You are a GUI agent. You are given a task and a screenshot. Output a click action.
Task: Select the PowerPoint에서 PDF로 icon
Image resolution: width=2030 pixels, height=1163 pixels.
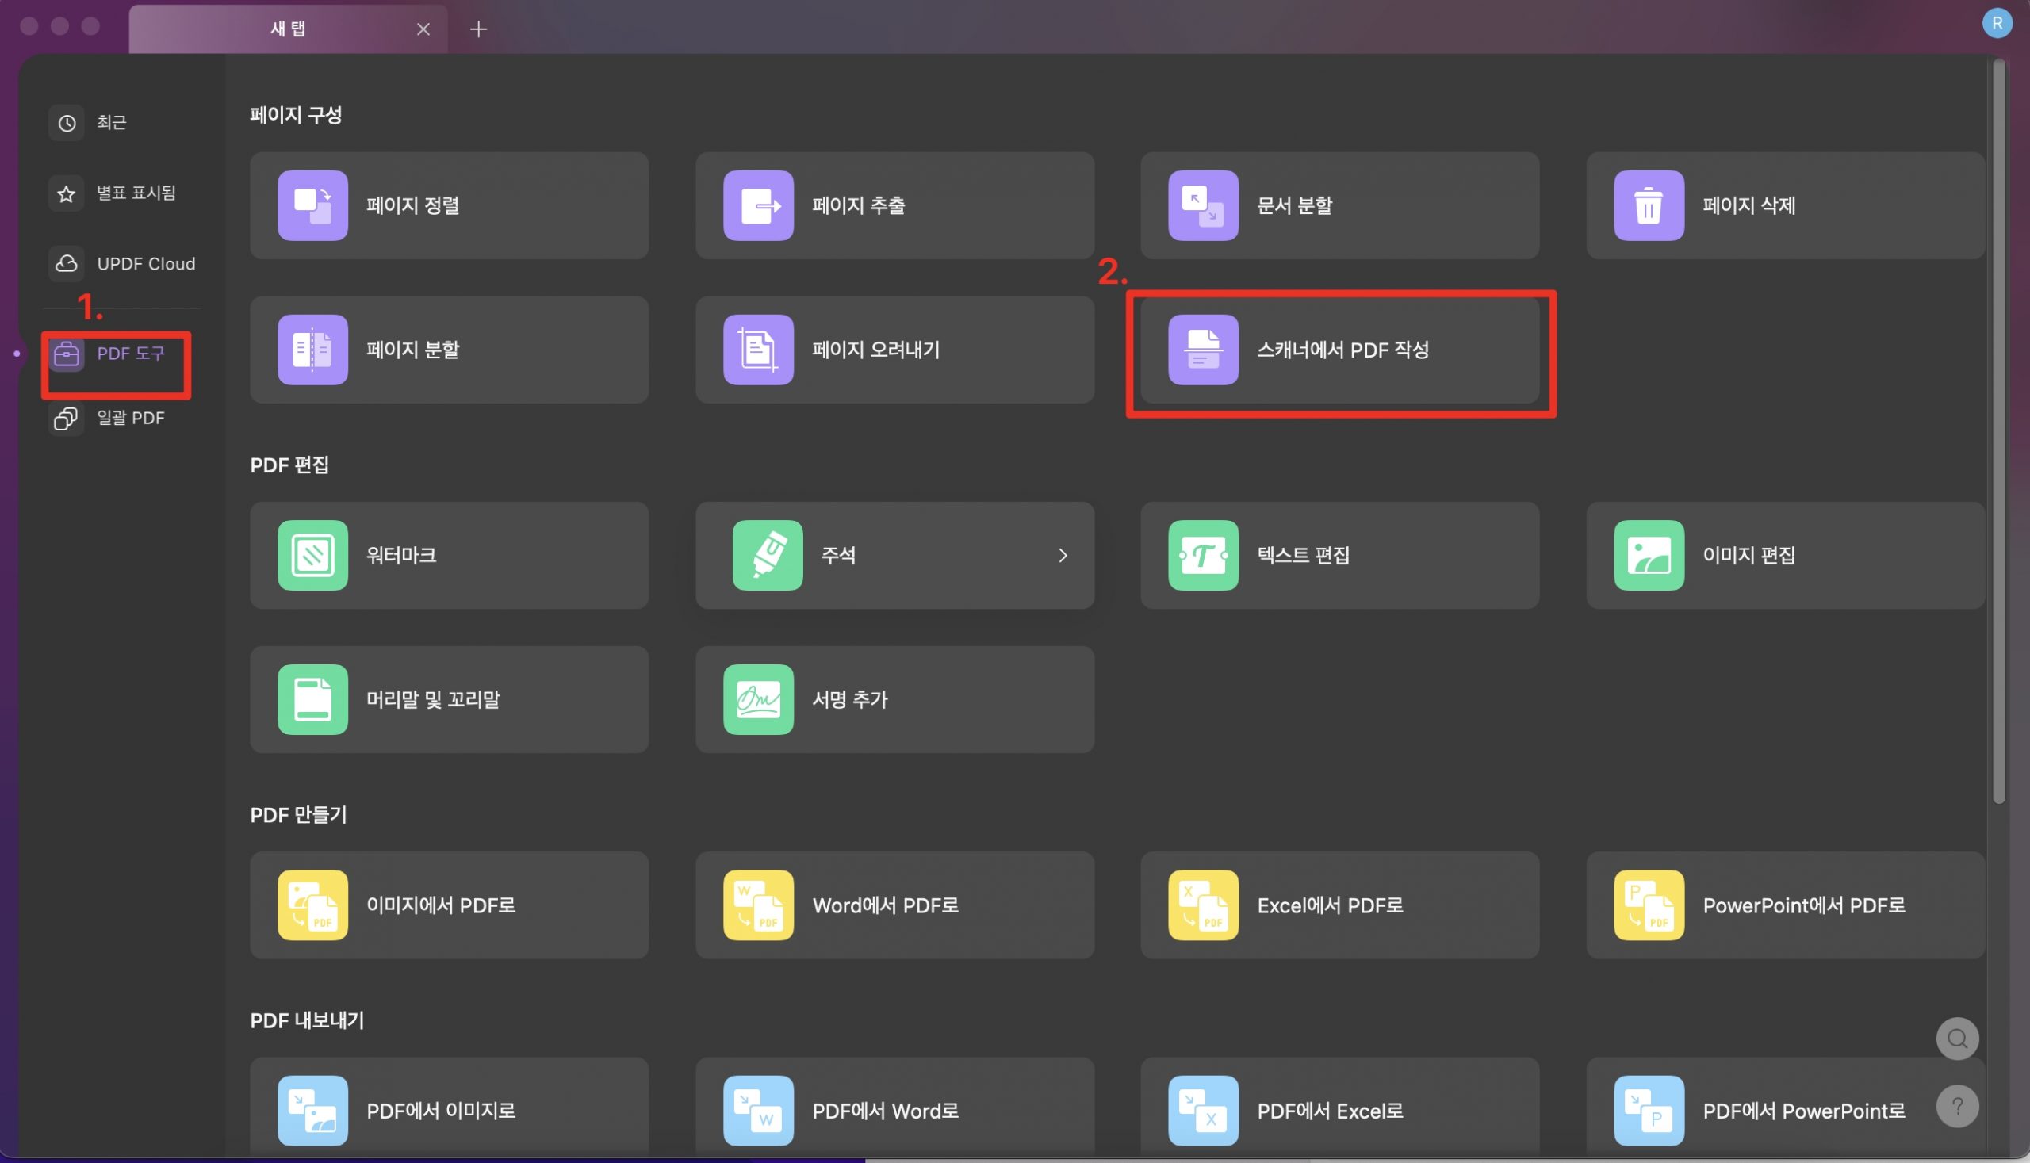(x=1649, y=906)
